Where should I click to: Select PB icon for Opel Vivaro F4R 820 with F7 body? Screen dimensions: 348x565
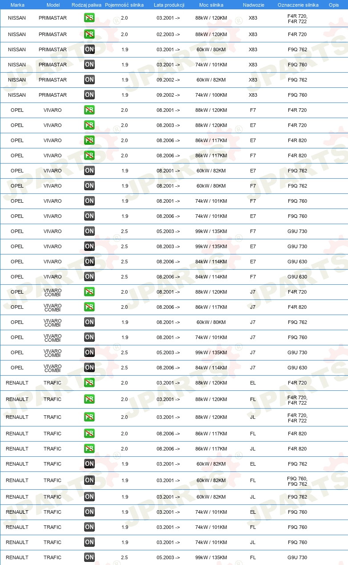89,156
